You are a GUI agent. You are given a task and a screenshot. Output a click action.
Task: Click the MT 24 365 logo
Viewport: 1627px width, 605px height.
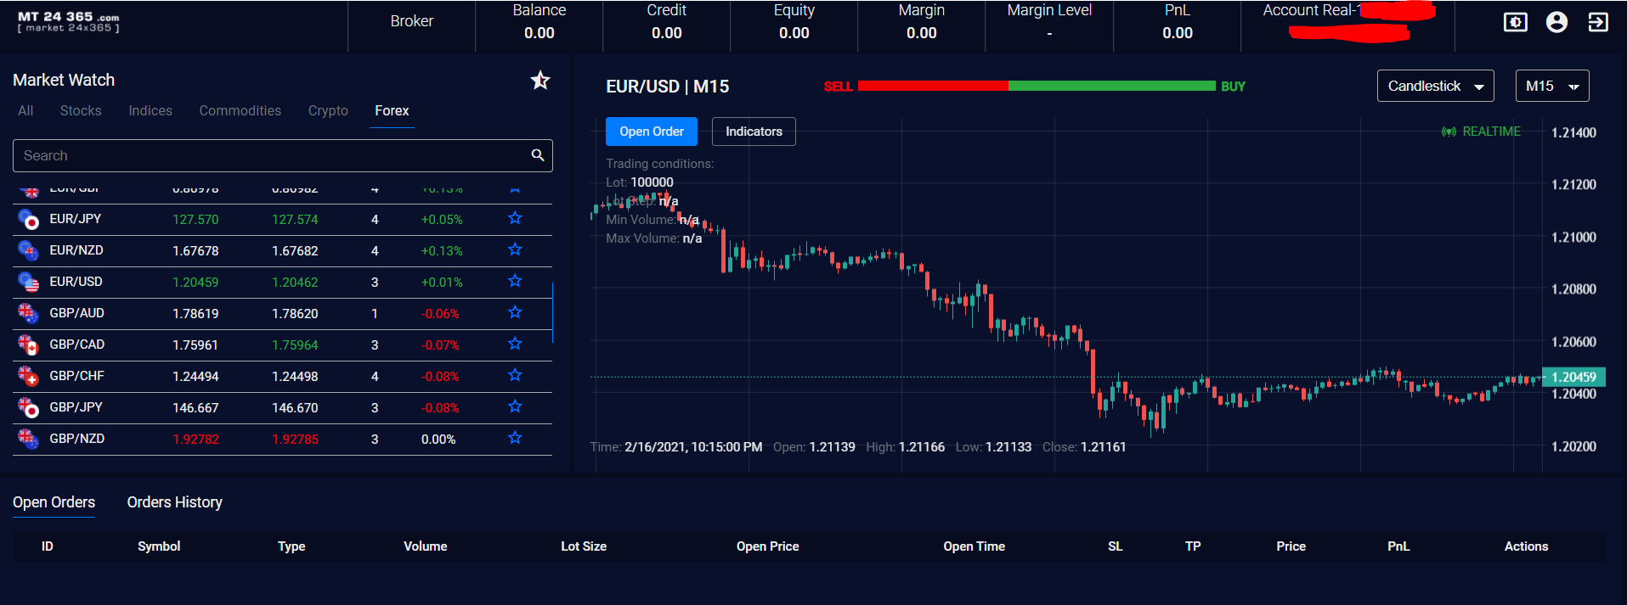pos(69,22)
